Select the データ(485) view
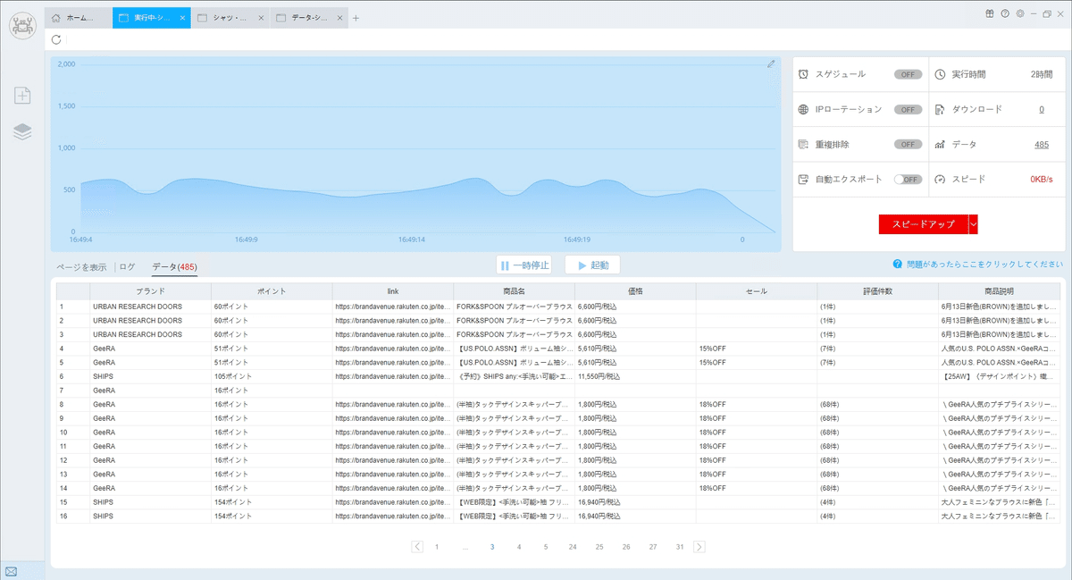 174,266
